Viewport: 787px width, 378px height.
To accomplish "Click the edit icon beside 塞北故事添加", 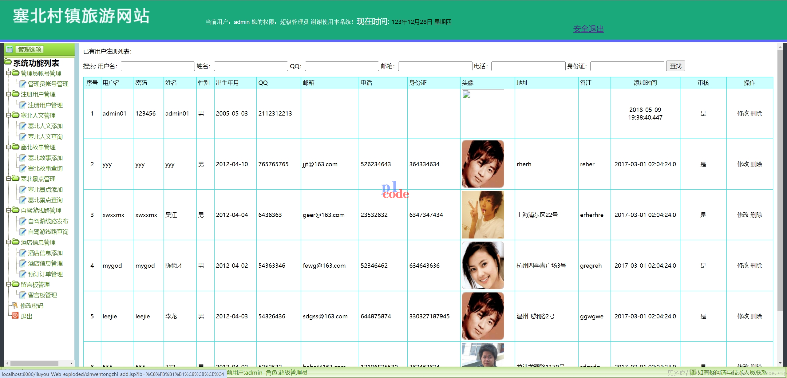I will pos(23,158).
